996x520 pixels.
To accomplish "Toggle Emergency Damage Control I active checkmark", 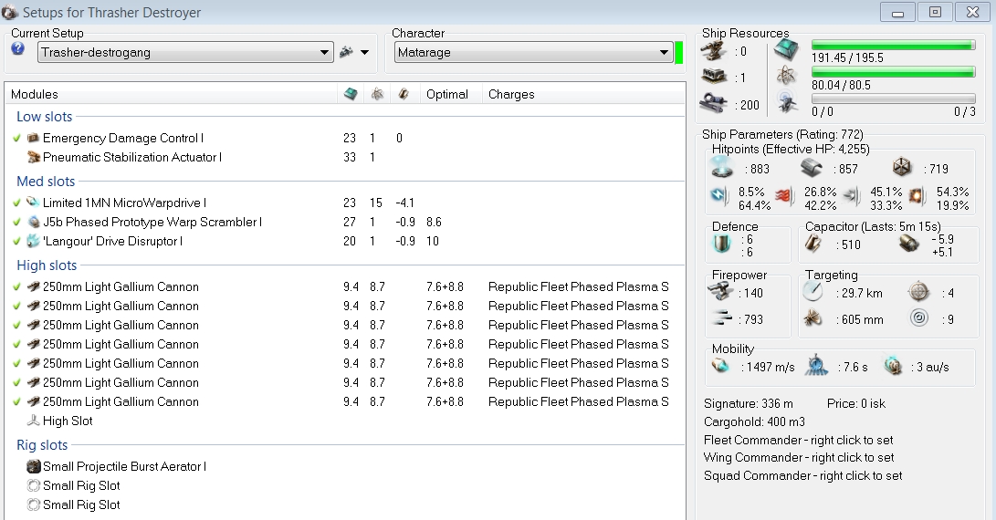I will point(16,138).
